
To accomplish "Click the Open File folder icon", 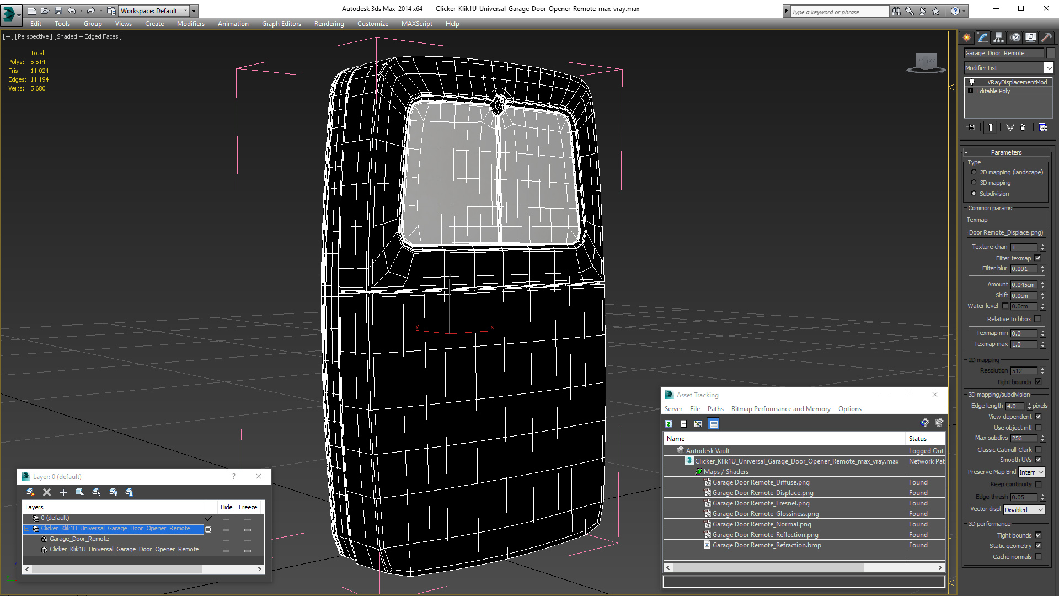I will tap(45, 10).
